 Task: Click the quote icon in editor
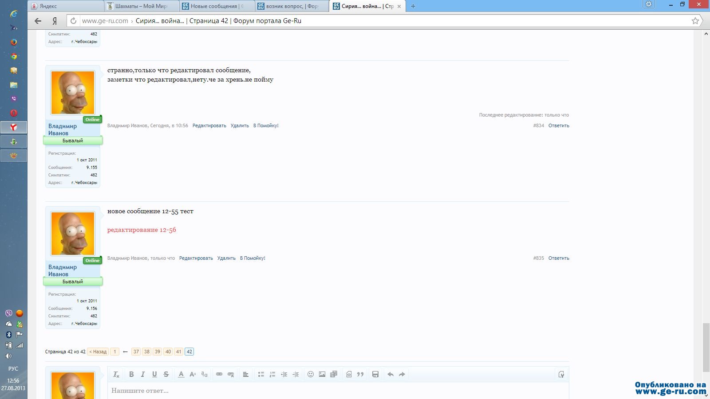[360, 374]
